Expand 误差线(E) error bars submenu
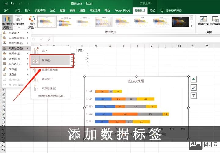 pyautogui.click(x=16, y=58)
